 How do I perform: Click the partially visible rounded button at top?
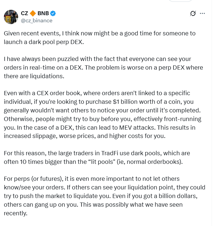tap(180, 1)
